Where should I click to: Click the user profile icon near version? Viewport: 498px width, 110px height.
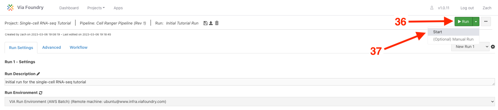432,8
